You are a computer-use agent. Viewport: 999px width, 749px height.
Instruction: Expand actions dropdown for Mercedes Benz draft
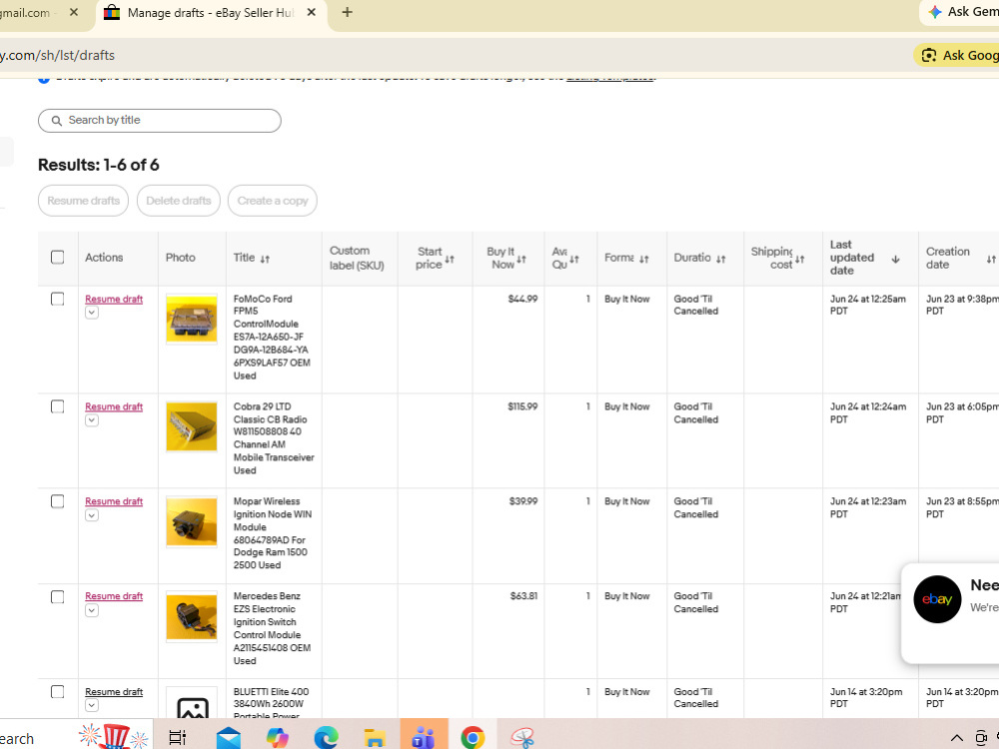(92, 610)
